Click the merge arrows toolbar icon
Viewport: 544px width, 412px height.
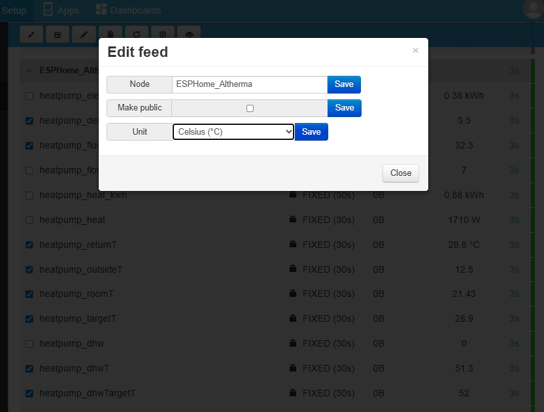(x=31, y=34)
